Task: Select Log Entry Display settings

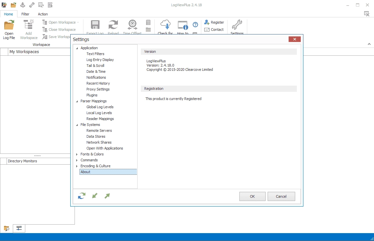Action: (100, 60)
